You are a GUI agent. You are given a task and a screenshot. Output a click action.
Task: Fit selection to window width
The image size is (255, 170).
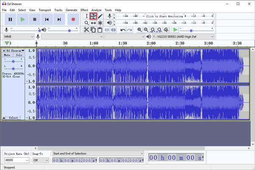tap(153, 30)
